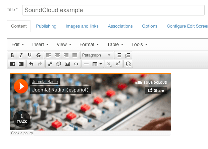Apply subscript formatting
This screenshot has width=208, height=149.
coord(109,64)
